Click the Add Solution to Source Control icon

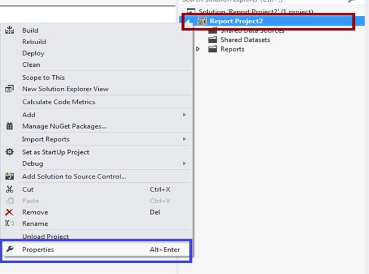click(9, 176)
